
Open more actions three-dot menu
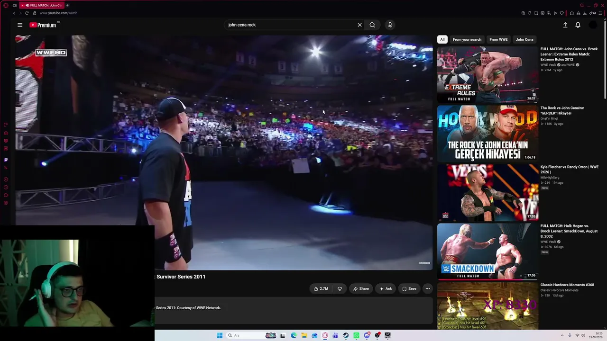428,288
